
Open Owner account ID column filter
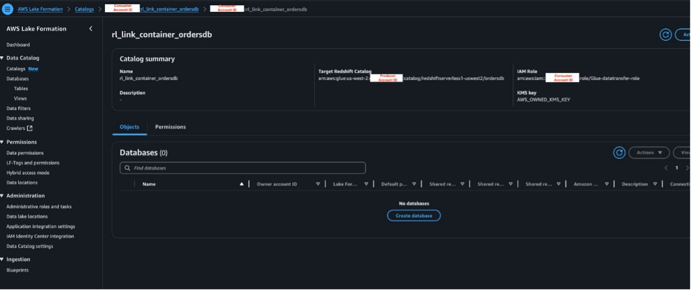pyautogui.click(x=318, y=184)
